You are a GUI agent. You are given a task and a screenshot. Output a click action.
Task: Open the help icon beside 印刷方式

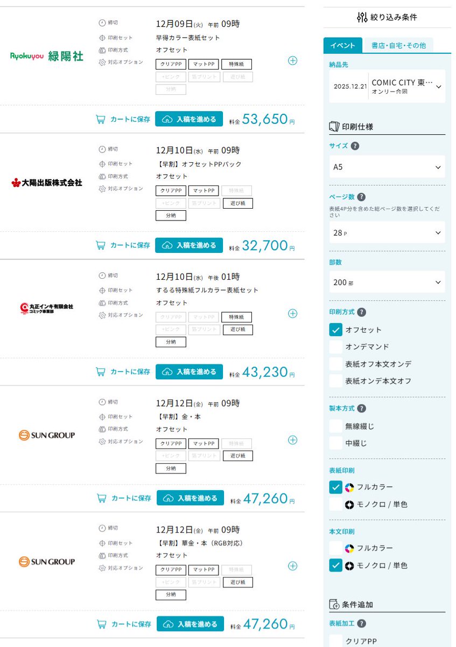point(362,312)
